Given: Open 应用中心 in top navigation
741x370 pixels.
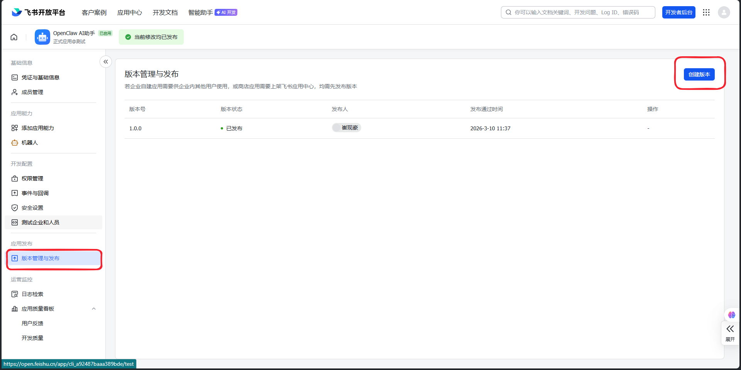Looking at the screenshot, I should click(x=129, y=12).
